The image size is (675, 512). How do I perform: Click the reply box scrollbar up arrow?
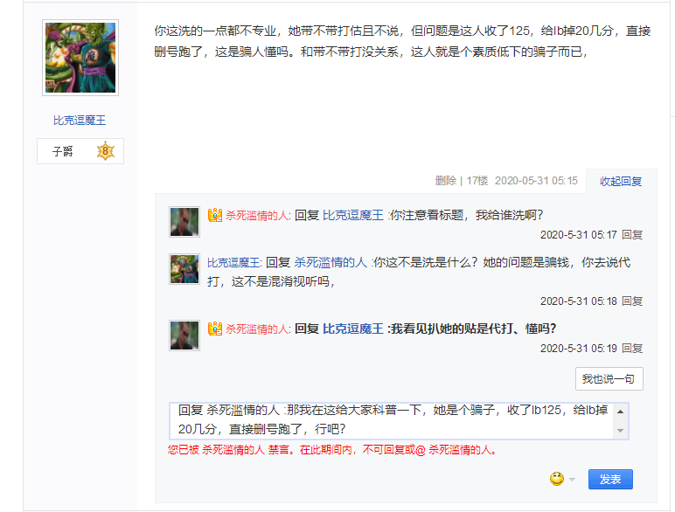(620, 412)
